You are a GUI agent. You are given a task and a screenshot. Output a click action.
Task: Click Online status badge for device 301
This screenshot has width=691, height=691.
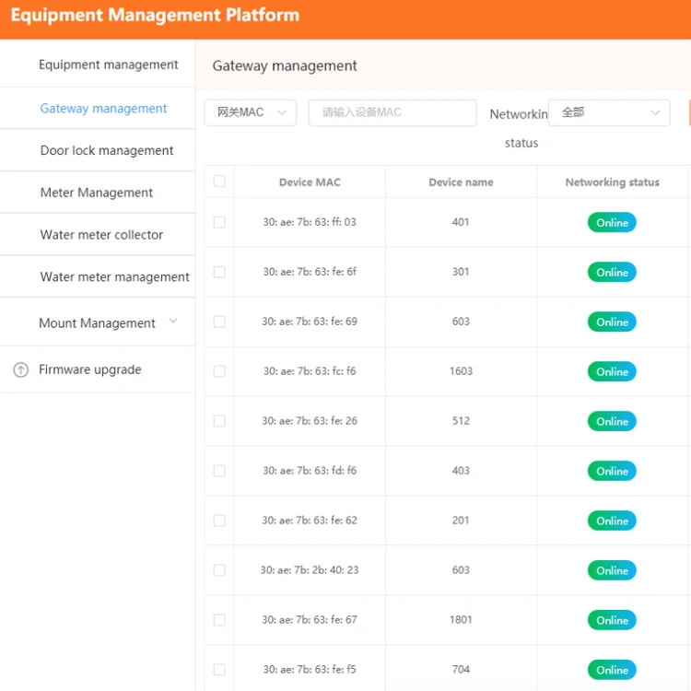tap(612, 272)
